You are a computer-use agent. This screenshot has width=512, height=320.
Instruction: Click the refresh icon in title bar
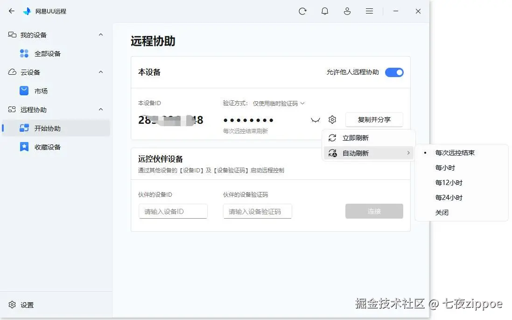point(302,11)
